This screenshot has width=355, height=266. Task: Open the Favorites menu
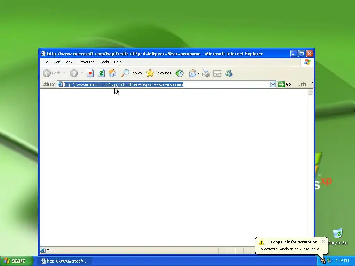pyautogui.click(x=86, y=62)
